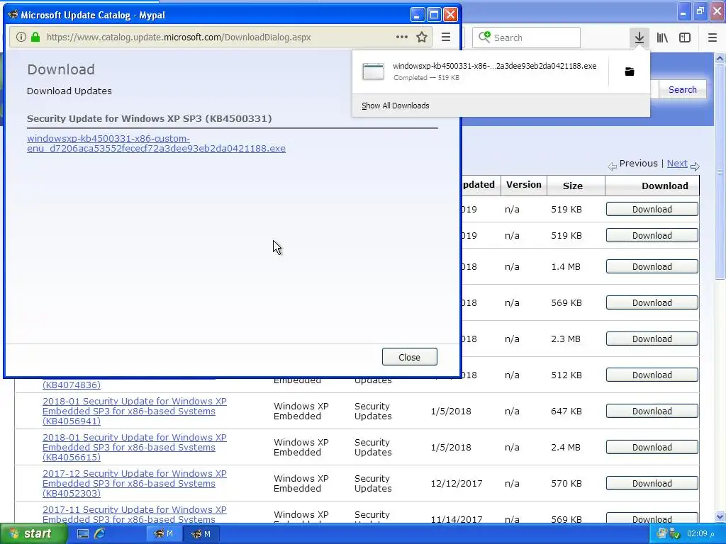Viewport: 726px width, 544px height.
Task: Click the windowsxp-kb4500331-x86-custom-enu exe link
Action: point(156,143)
